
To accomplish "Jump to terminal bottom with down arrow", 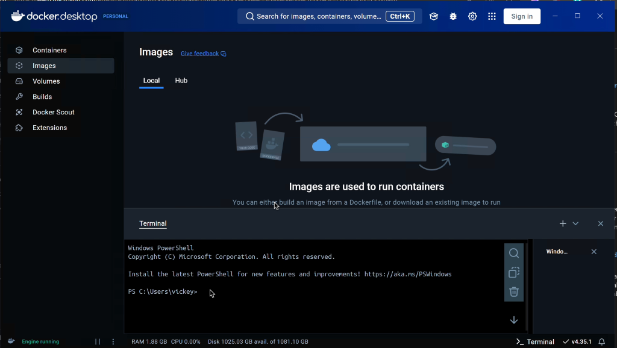I will (x=514, y=320).
